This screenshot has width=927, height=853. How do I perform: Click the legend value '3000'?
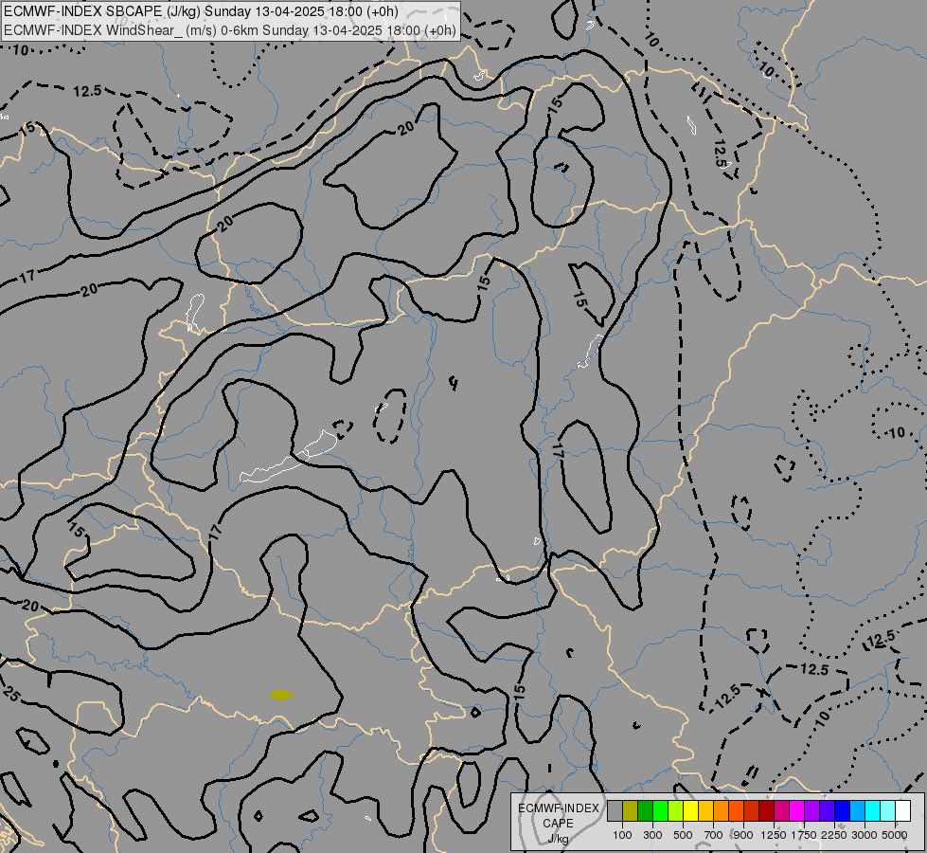pos(865,835)
